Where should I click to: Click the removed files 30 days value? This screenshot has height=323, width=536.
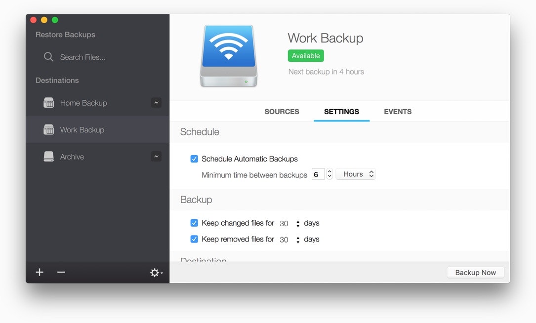(284, 240)
